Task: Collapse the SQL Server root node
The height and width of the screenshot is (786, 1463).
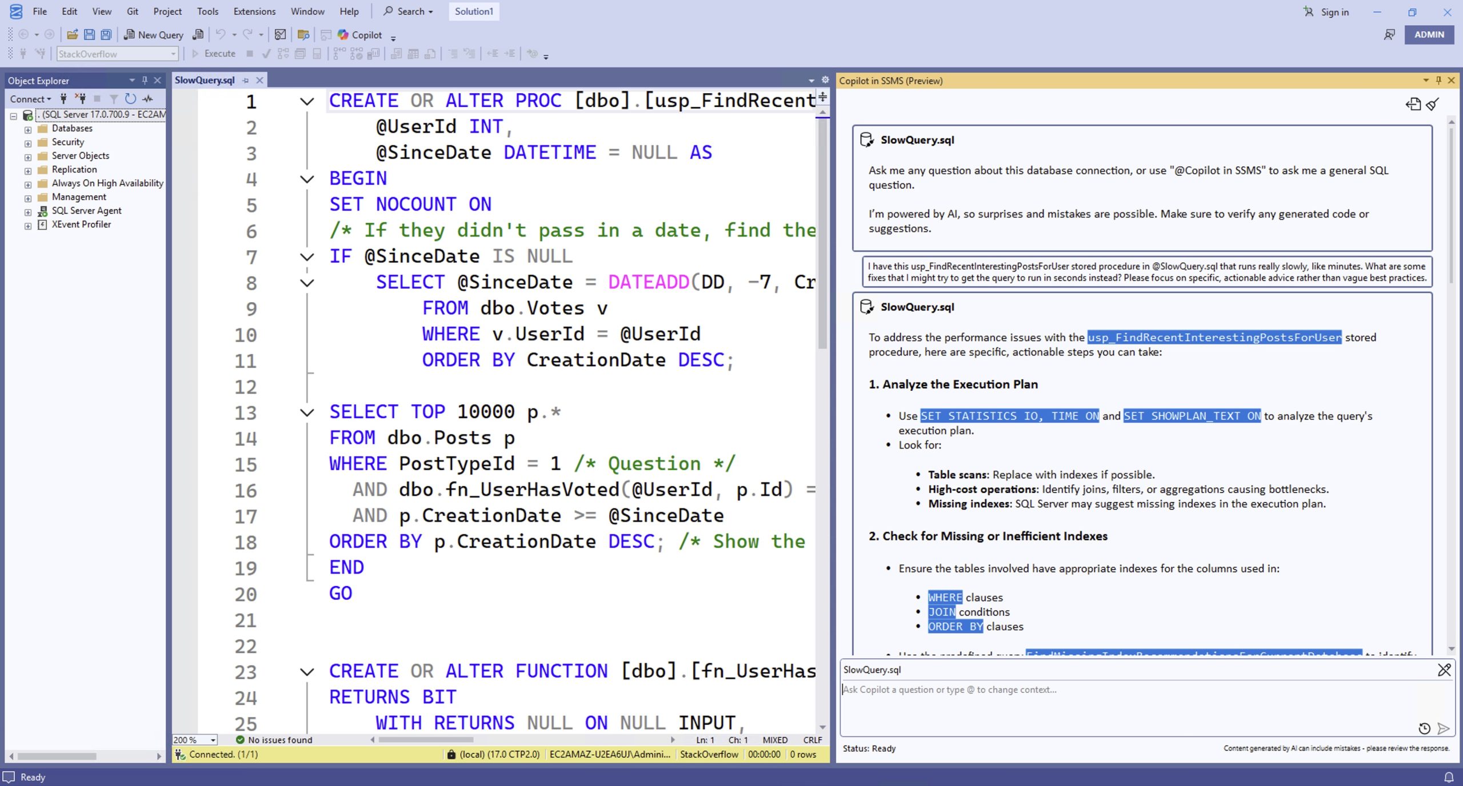Action: (x=13, y=116)
